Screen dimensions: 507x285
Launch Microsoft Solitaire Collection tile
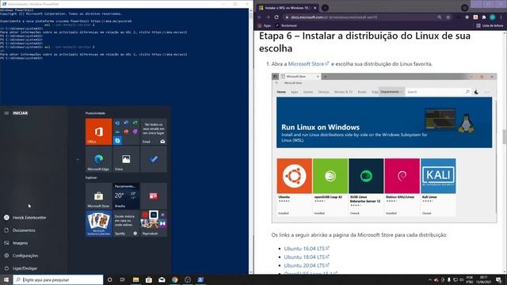98,223
